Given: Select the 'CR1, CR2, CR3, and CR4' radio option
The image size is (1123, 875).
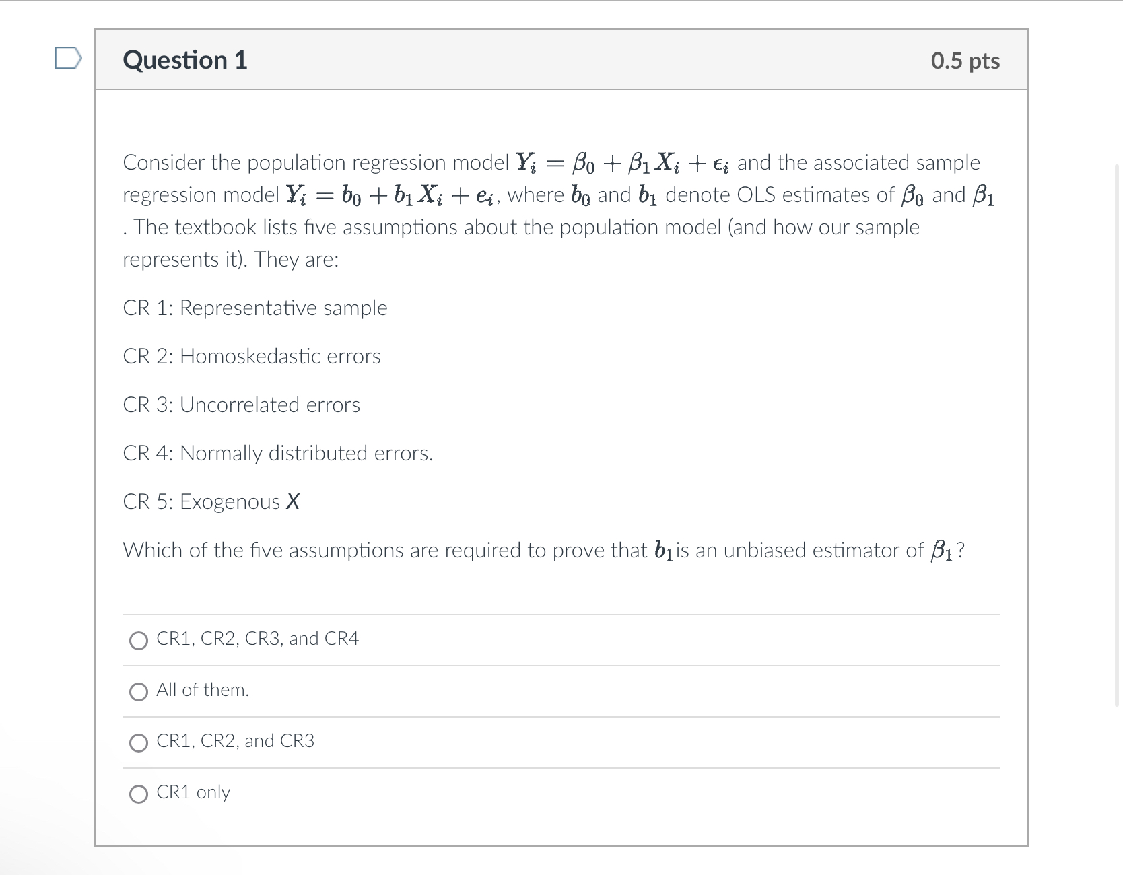Looking at the screenshot, I should pyautogui.click(x=139, y=640).
